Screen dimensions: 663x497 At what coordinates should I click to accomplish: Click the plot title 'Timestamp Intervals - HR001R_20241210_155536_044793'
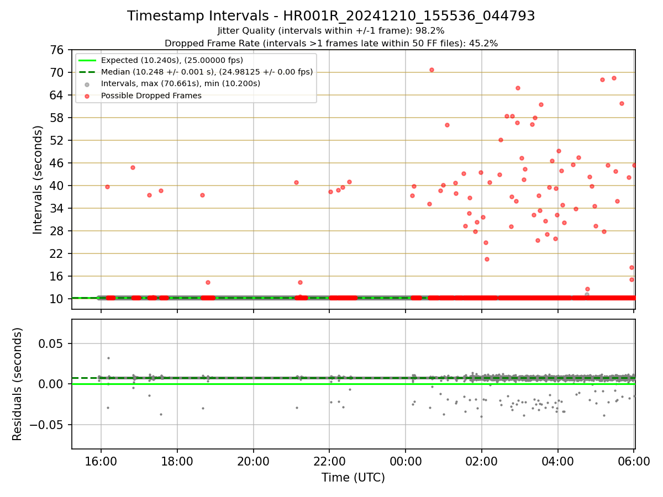[x=331, y=16]
